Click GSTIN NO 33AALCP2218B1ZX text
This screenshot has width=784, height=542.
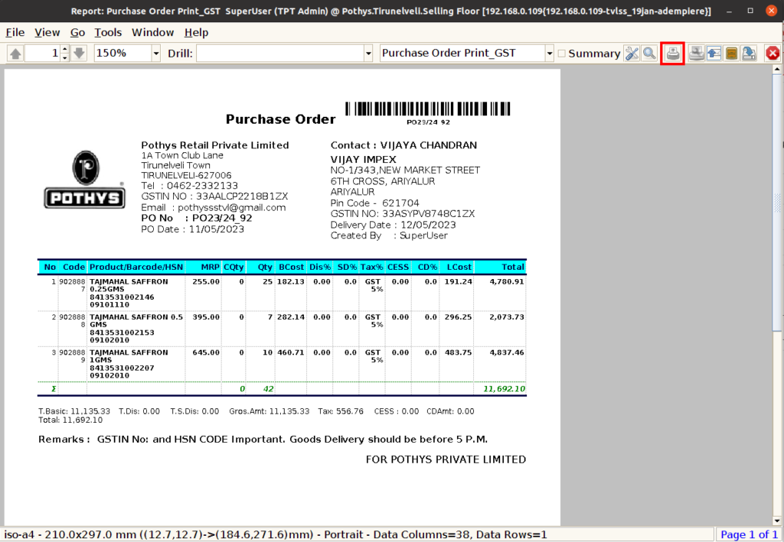click(214, 196)
